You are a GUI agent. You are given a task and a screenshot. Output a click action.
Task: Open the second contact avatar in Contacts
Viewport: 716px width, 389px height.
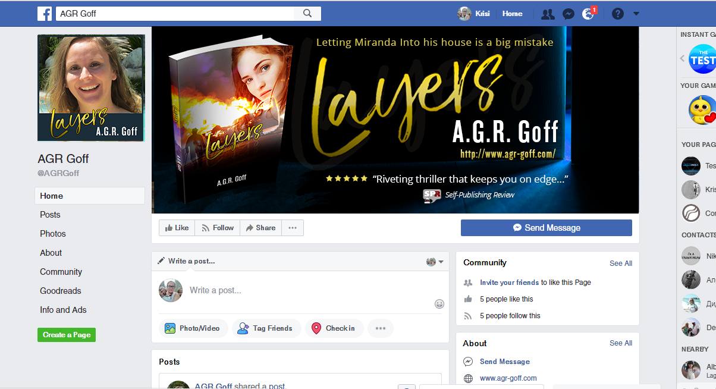point(691,280)
